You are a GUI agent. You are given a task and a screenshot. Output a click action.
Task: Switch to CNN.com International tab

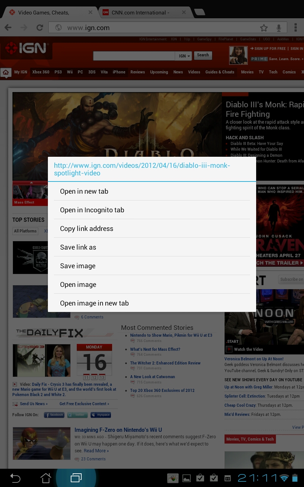pyautogui.click(x=141, y=13)
